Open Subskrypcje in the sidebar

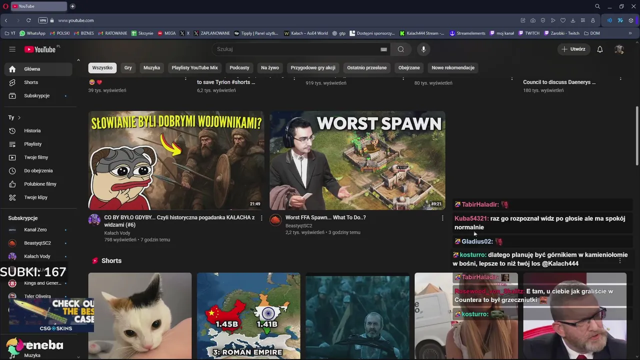click(x=38, y=95)
